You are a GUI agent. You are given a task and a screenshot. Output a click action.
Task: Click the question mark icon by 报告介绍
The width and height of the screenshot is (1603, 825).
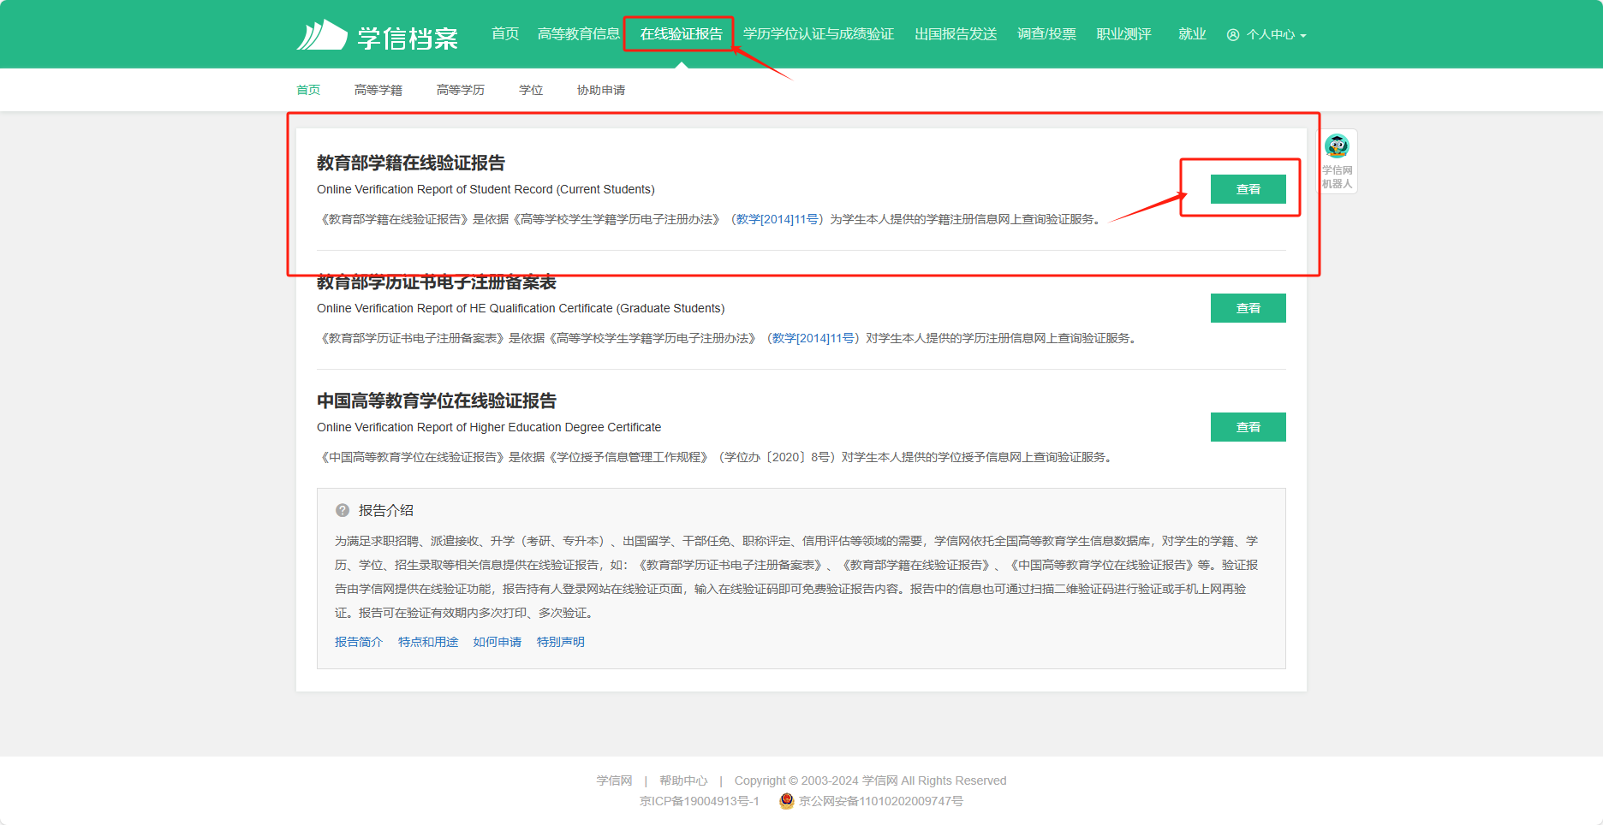[343, 510]
